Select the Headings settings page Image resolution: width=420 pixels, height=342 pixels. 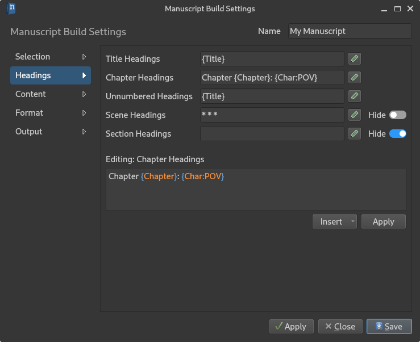[x=51, y=75]
